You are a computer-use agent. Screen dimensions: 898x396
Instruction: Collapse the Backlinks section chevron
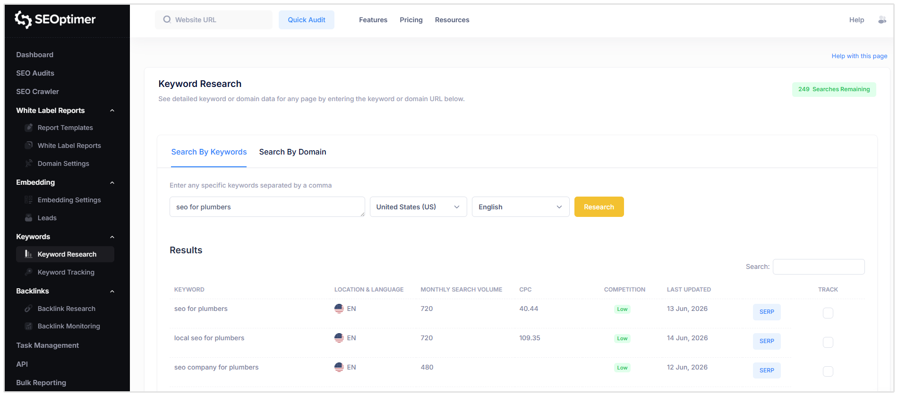(112, 292)
